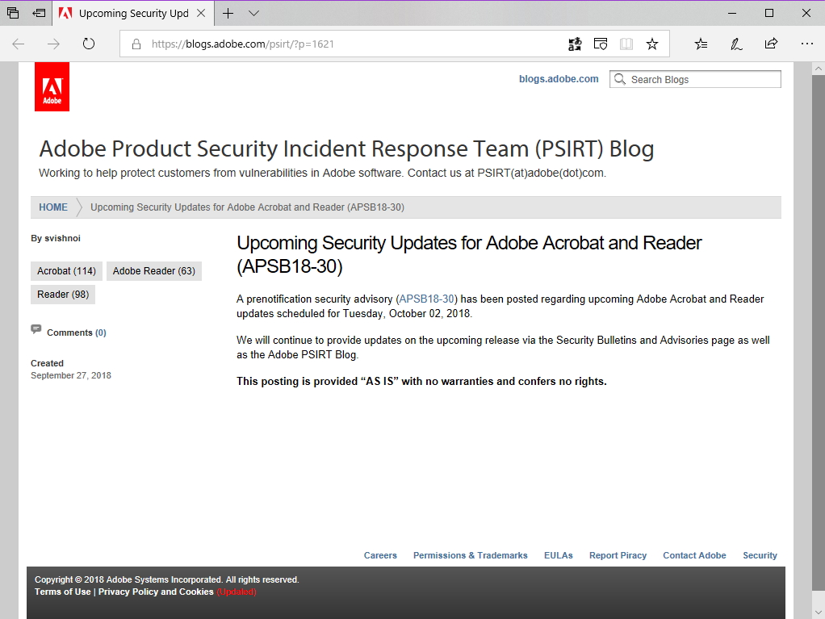Image resolution: width=825 pixels, height=619 pixels.
Task: Share this page with the share icon
Action: coord(771,44)
